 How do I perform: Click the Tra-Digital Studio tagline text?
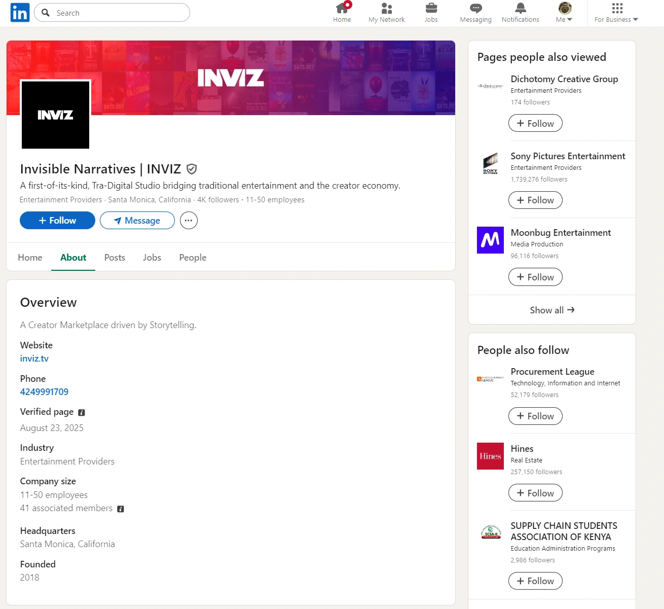tap(210, 186)
